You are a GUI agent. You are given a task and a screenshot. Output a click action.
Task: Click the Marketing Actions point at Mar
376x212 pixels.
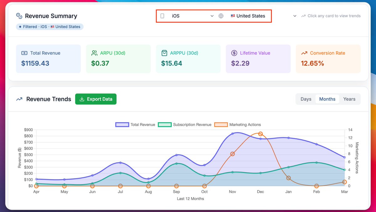click(x=345, y=182)
